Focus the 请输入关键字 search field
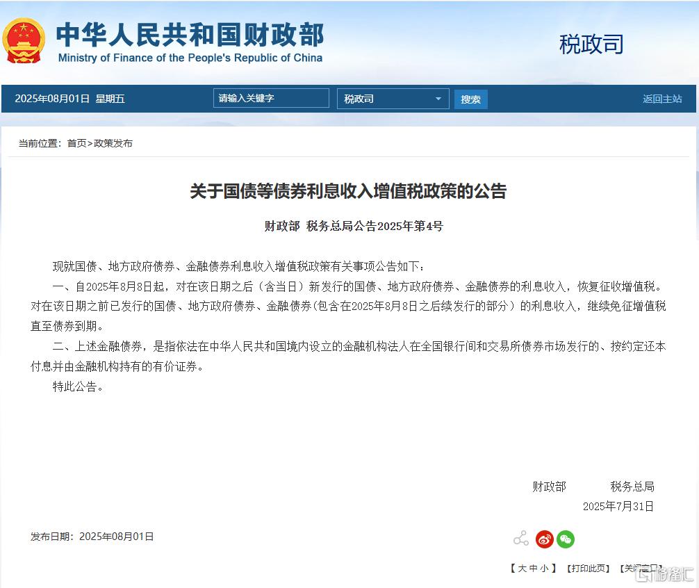This screenshot has width=699, height=588. point(271,98)
